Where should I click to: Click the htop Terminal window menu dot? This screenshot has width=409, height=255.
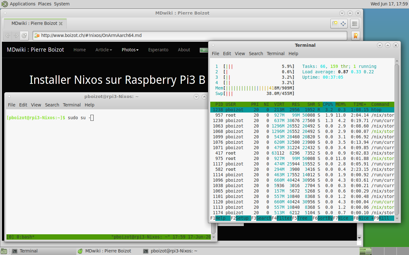point(213,45)
